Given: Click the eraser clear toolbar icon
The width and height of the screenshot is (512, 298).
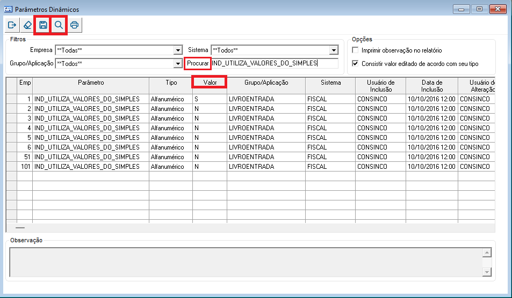Looking at the screenshot, I should tap(27, 25).
